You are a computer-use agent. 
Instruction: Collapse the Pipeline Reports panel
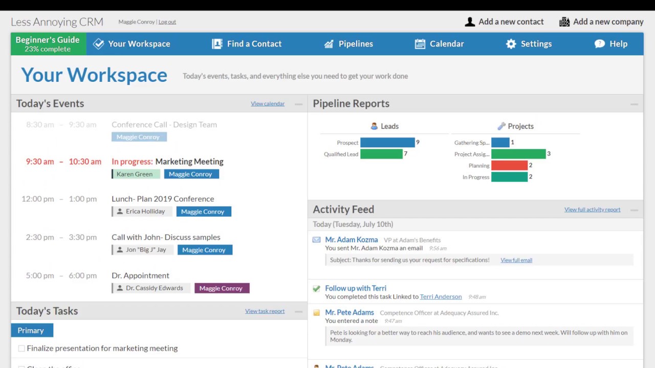(634, 104)
